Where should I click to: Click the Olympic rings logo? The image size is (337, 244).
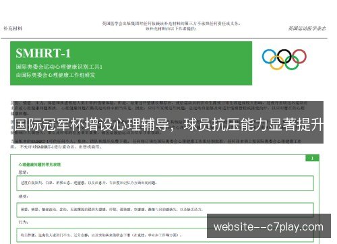[x=284, y=59]
